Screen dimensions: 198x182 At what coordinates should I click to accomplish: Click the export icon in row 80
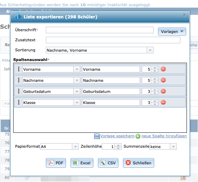(183, 178)
